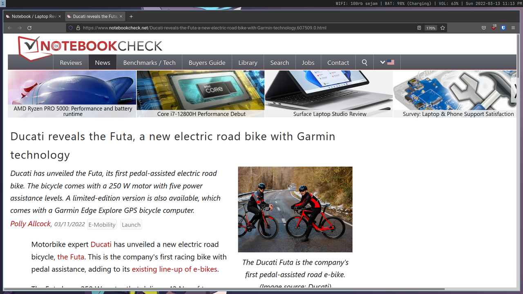Click the E-Mobility tag
The image size is (523, 294).
tap(102, 225)
